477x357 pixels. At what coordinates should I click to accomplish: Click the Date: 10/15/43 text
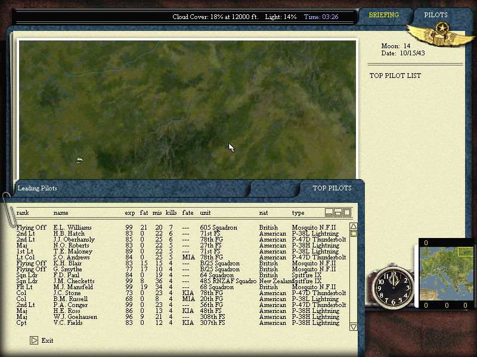tap(403, 53)
